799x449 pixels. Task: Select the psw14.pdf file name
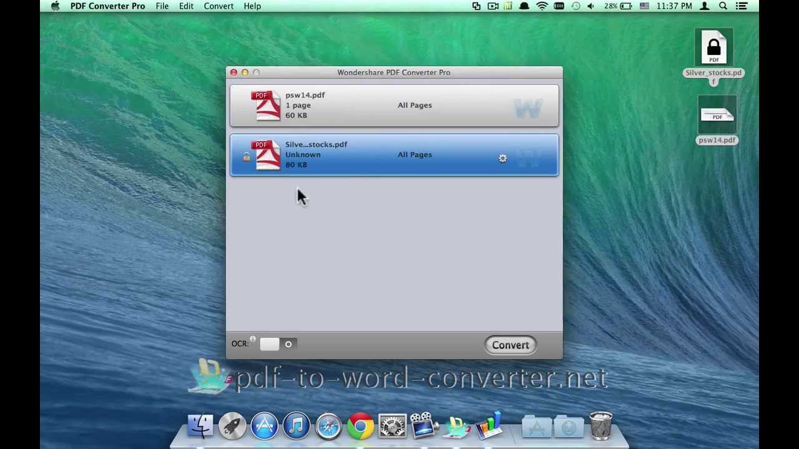pos(305,95)
